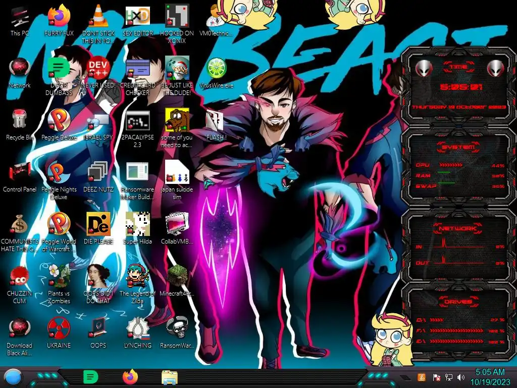Click the right alien head on Time widget
This screenshot has height=388, width=517.
pos(496,68)
